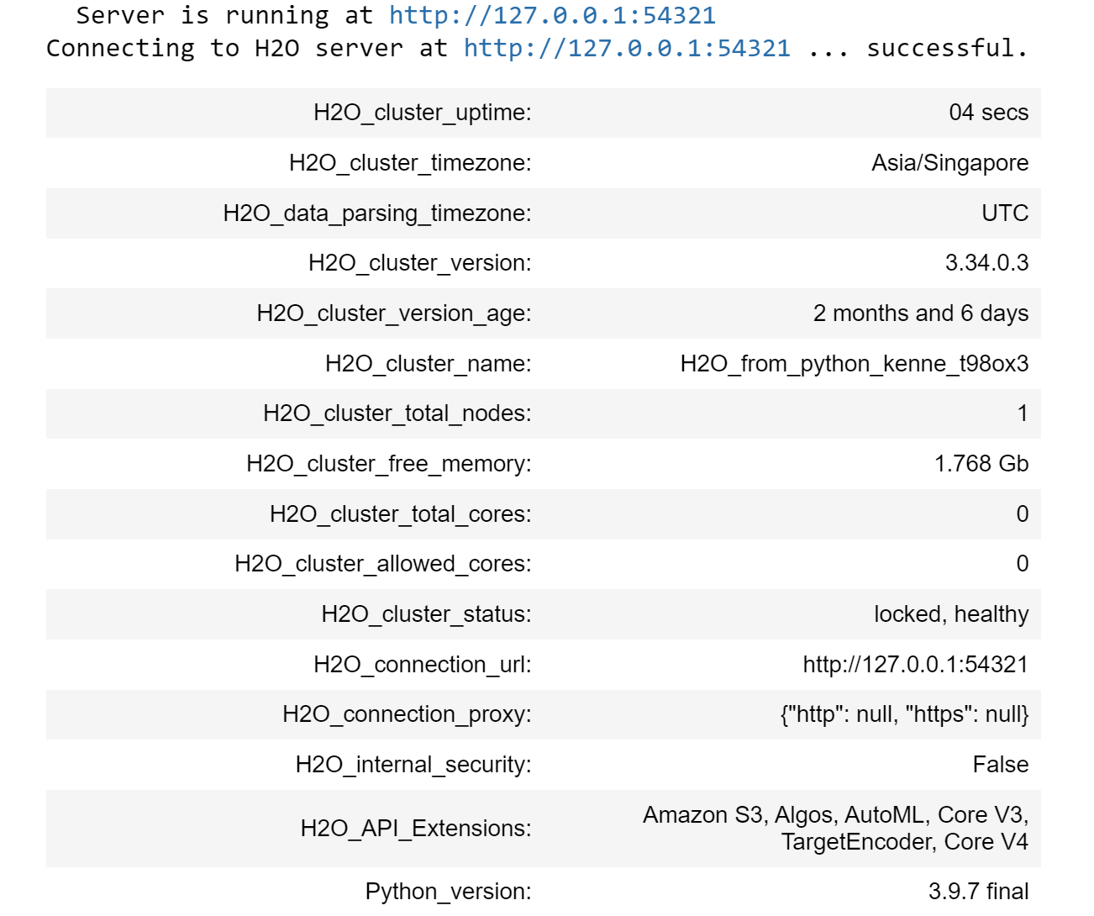Click the connection proxy JSON value
This screenshot has height=916, width=1094.
tap(904, 714)
